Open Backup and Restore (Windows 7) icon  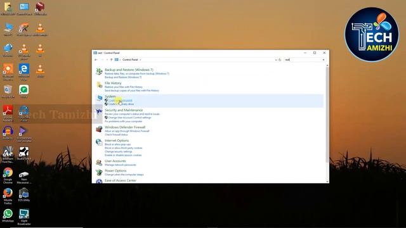coord(99,72)
